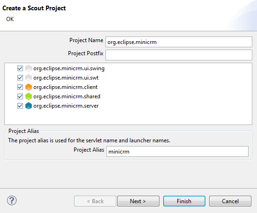Image resolution: width=257 pixels, height=213 pixels.
Task: Click the help question mark icon
Action: (12, 200)
